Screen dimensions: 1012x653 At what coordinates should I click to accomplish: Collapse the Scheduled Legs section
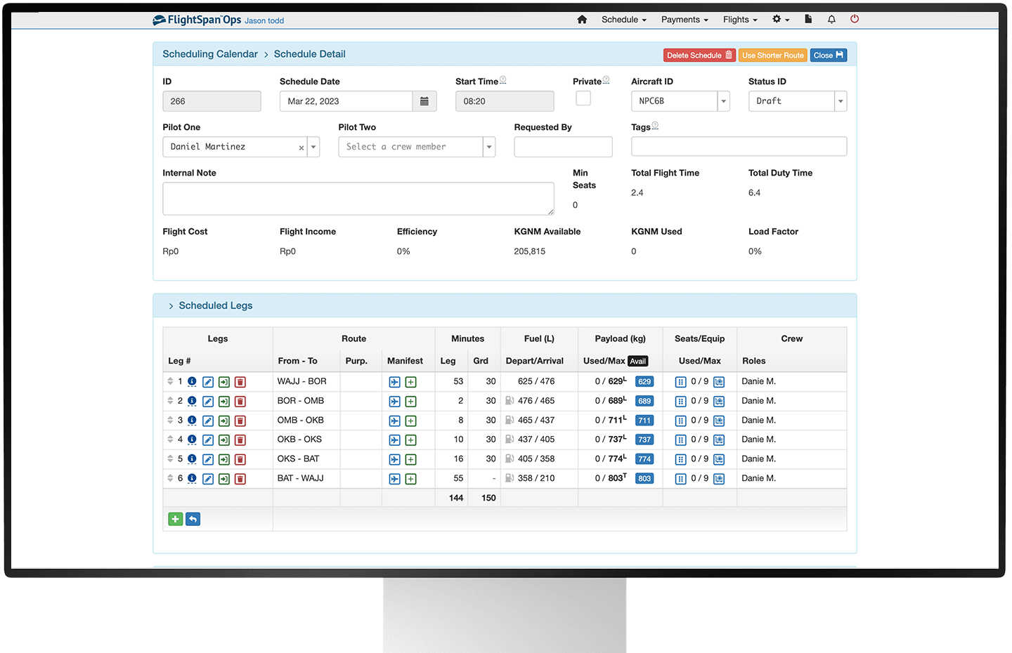tap(171, 306)
